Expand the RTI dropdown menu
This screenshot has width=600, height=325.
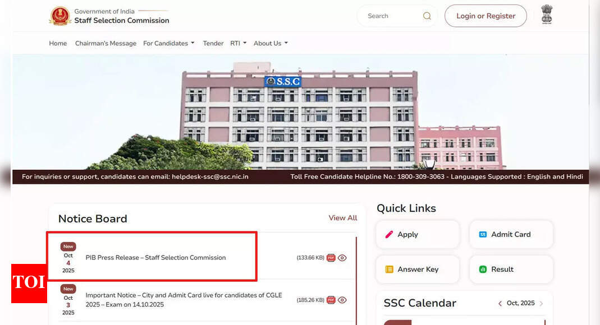click(x=238, y=43)
